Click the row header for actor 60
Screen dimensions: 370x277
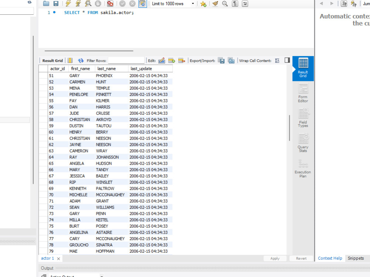pyautogui.click(x=43, y=132)
